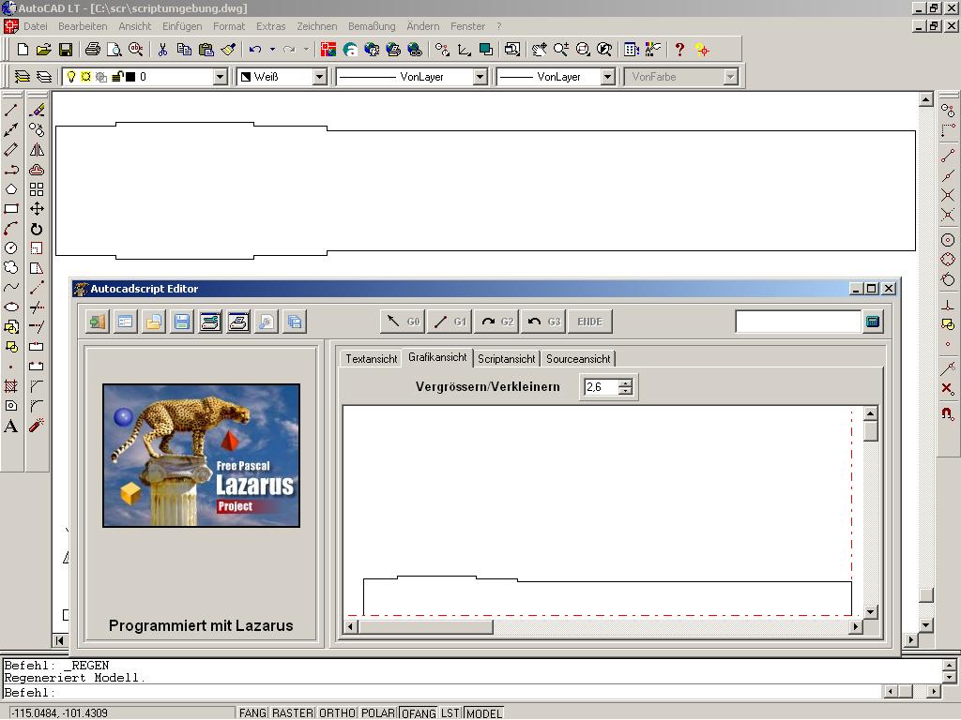Viewport: 961px width, 720px height.
Task: Click the red help question mark icon
Action: pyautogui.click(x=679, y=50)
